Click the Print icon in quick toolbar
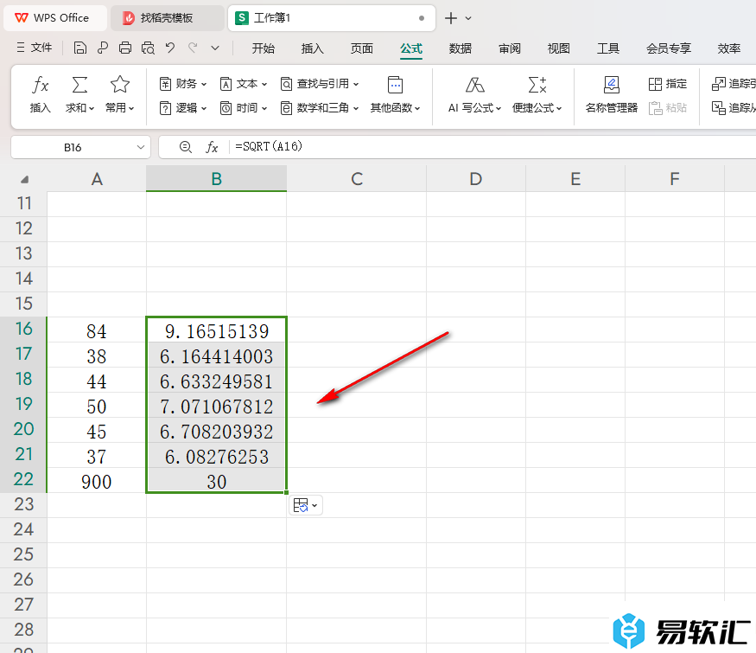The width and height of the screenshot is (756, 653). pyautogui.click(x=125, y=48)
